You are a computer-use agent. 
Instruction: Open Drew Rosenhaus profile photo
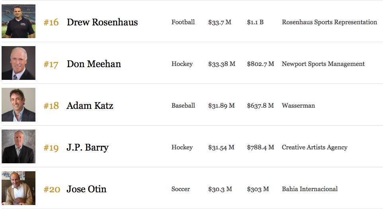pos(19,21)
